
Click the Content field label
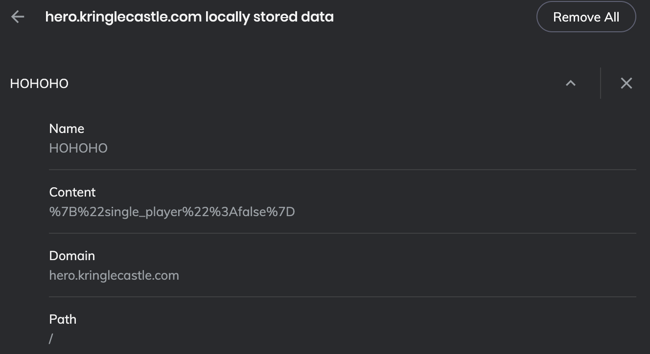pyautogui.click(x=72, y=192)
